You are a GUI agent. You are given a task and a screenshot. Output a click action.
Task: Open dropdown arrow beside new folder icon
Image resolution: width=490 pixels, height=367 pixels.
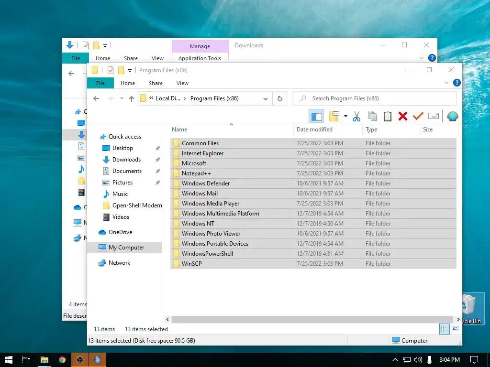click(345, 117)
